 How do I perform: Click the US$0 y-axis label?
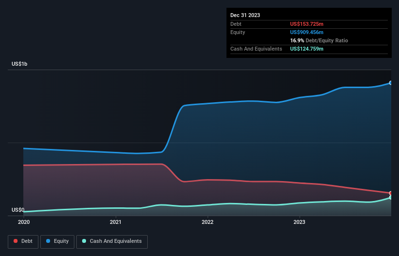pos(18,210)
